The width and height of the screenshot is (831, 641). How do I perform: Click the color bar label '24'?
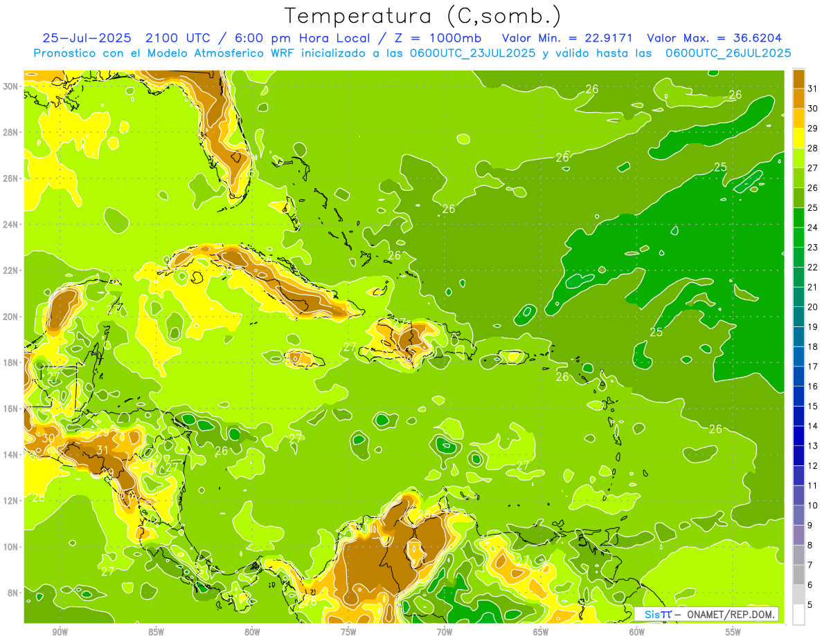pos(813,227)
